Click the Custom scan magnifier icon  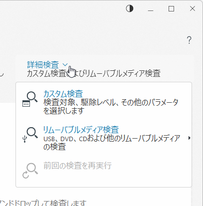point(32,97)
